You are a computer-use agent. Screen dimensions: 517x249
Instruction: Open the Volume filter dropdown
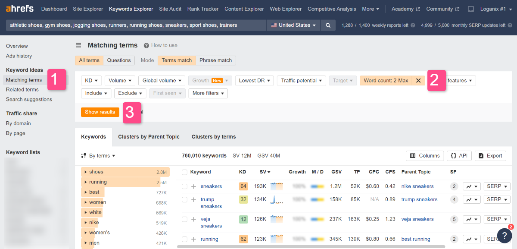[x=120, y=80]
